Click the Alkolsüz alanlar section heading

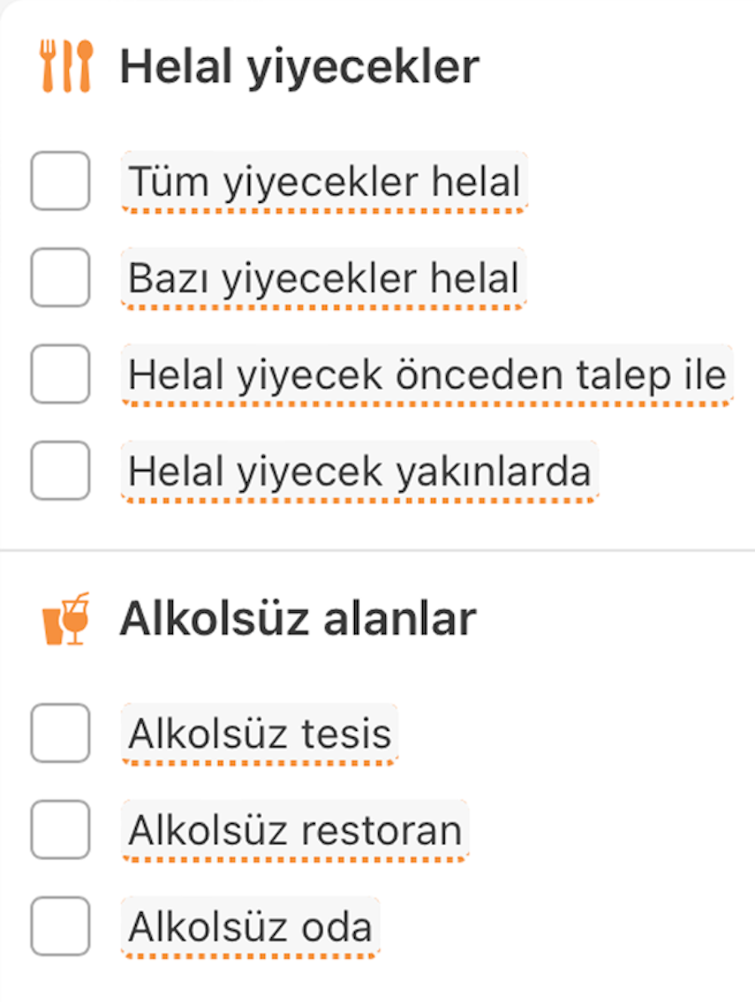[297, 619]
